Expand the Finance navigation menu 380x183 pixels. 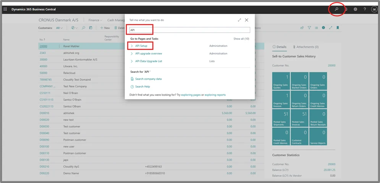95,20
